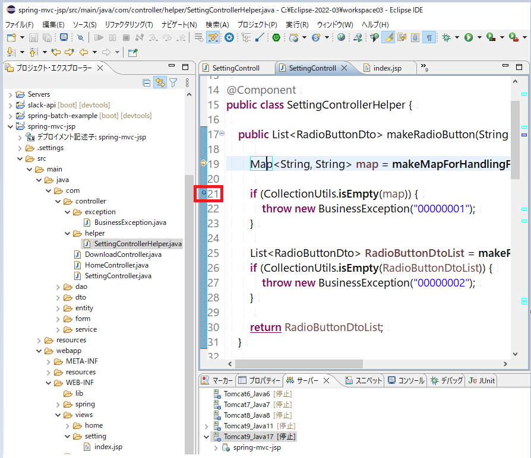Image resolution: width=531 pixels, height=458 pixels.
Task: Click Skip All Breakpoints icon
Action: 80,37
